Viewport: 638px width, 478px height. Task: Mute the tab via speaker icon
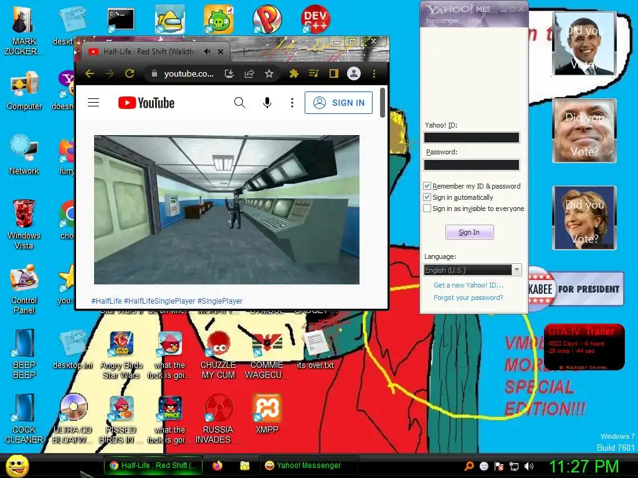point(207,51)
